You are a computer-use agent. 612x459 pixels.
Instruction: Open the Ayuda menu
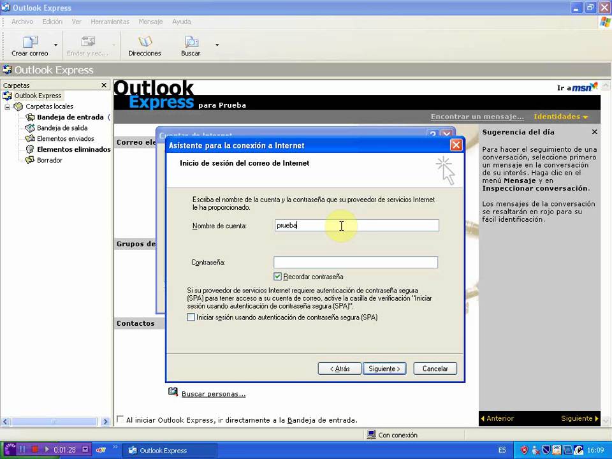pyautogui.click(x=182, y=22)
